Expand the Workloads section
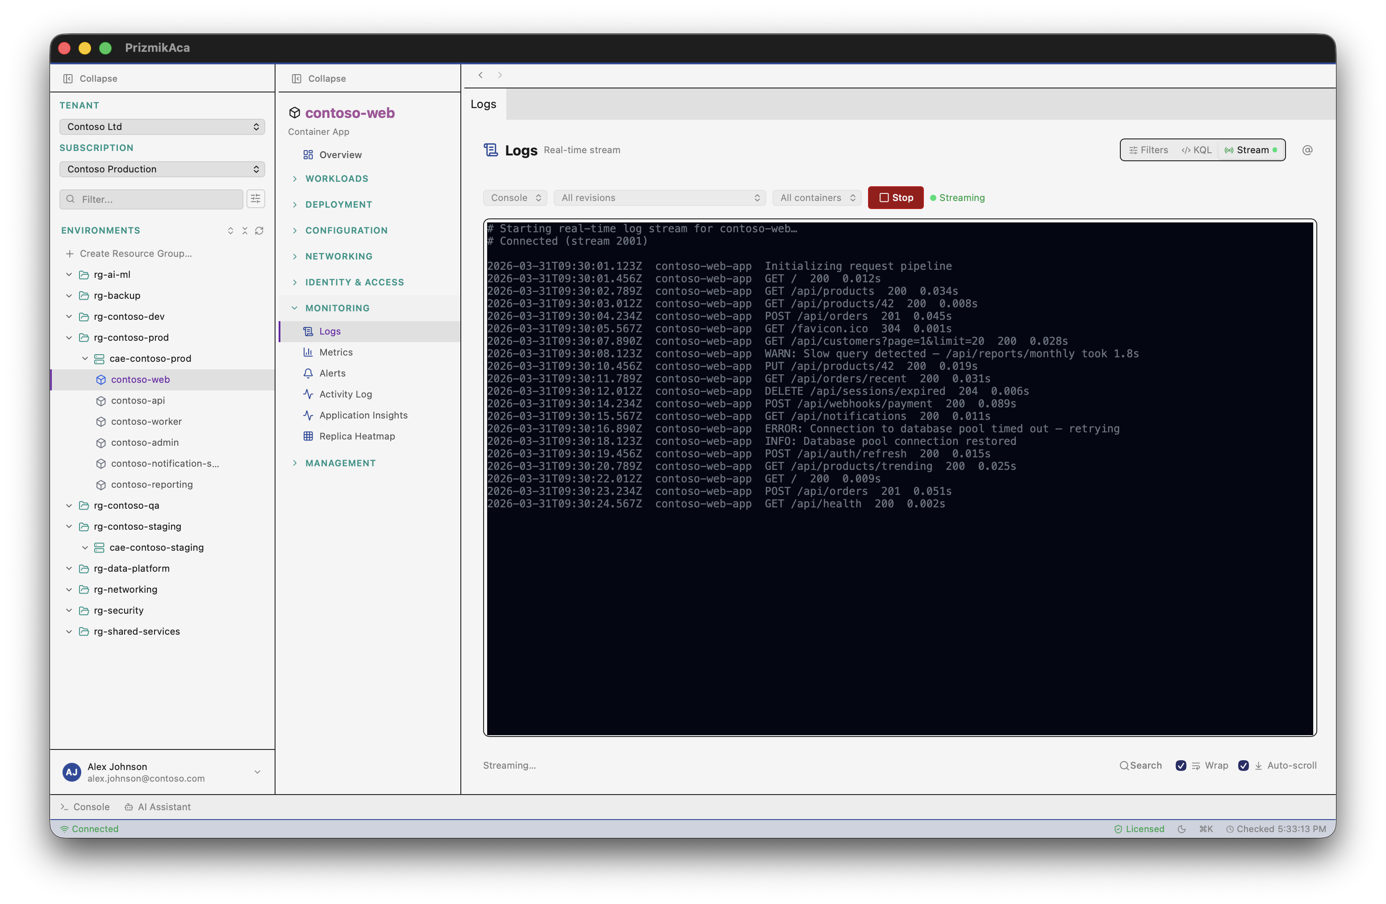1386x904 pixels. pos(336,178)
